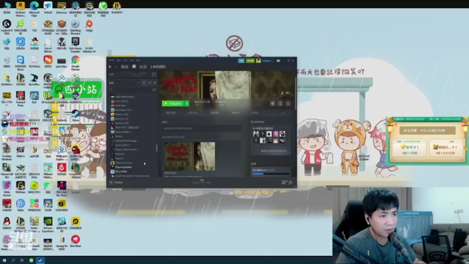Viewport: 469px width, 264px height.
Task: Open the 商店 store tab
Action: pos(124,67)
